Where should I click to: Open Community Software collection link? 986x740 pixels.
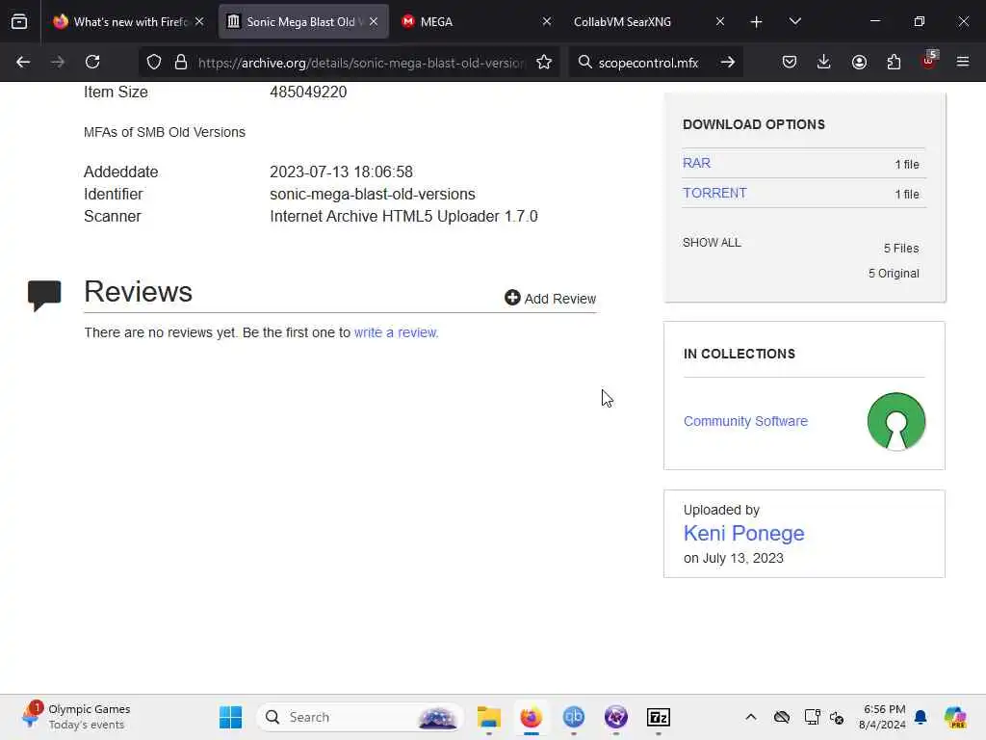(745, 421)
